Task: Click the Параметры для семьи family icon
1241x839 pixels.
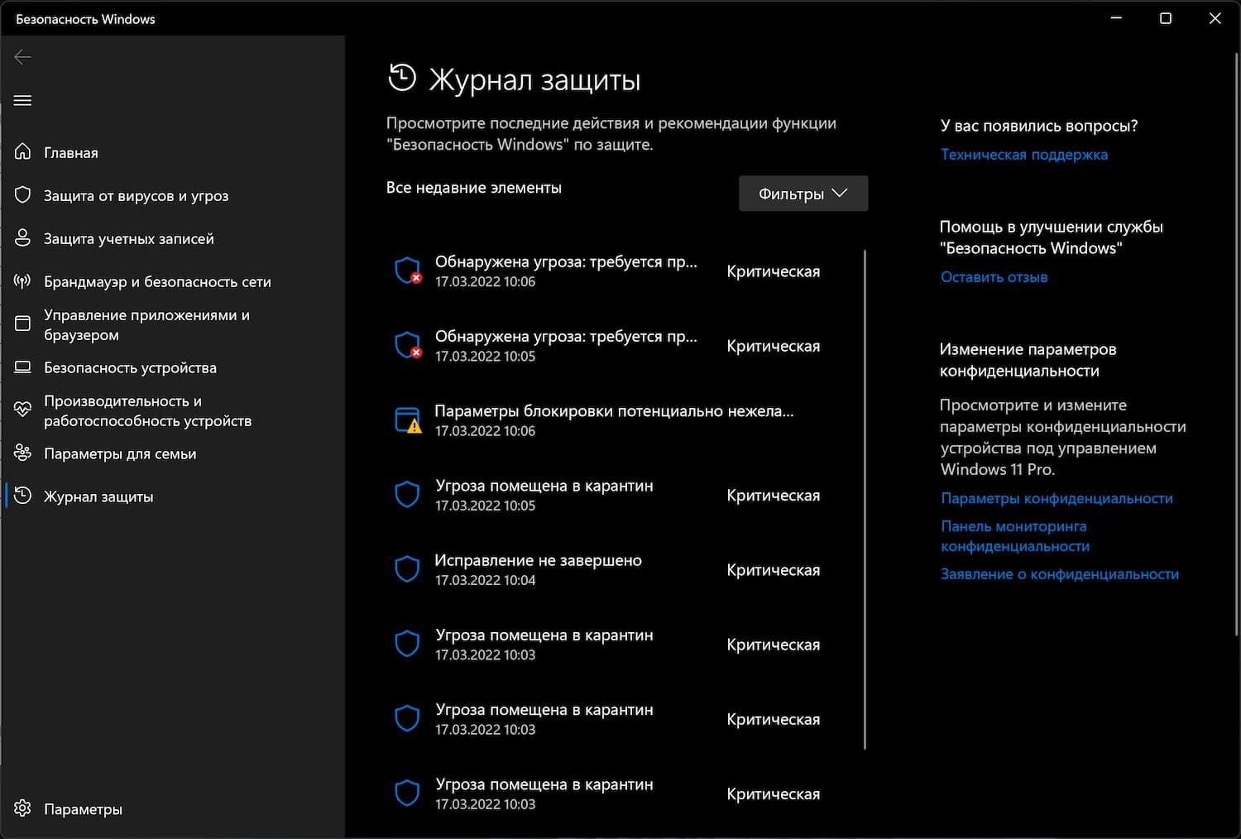Action: click(23, 453)
